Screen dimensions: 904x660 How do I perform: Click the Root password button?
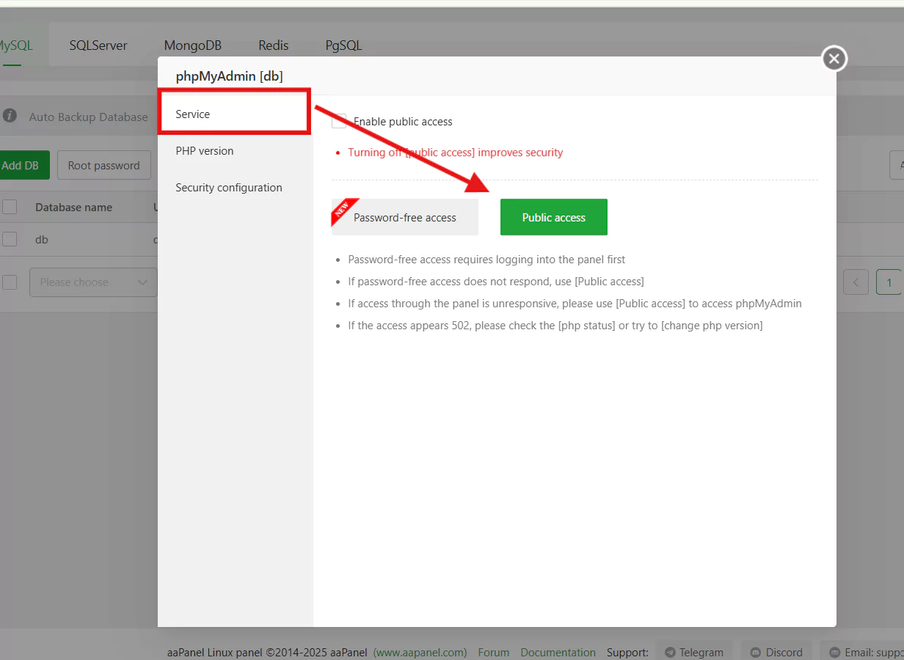(104, 165)
